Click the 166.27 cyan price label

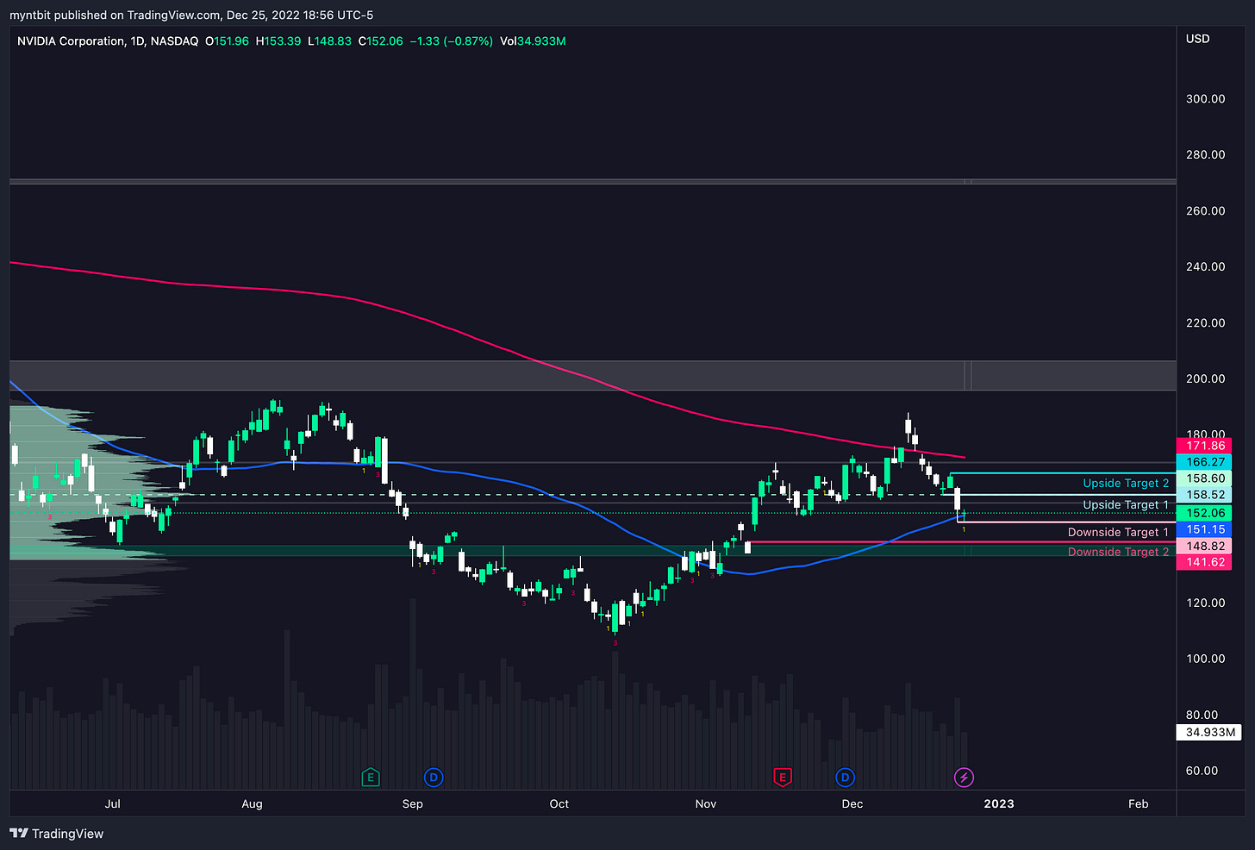(x=1204, y=462)
